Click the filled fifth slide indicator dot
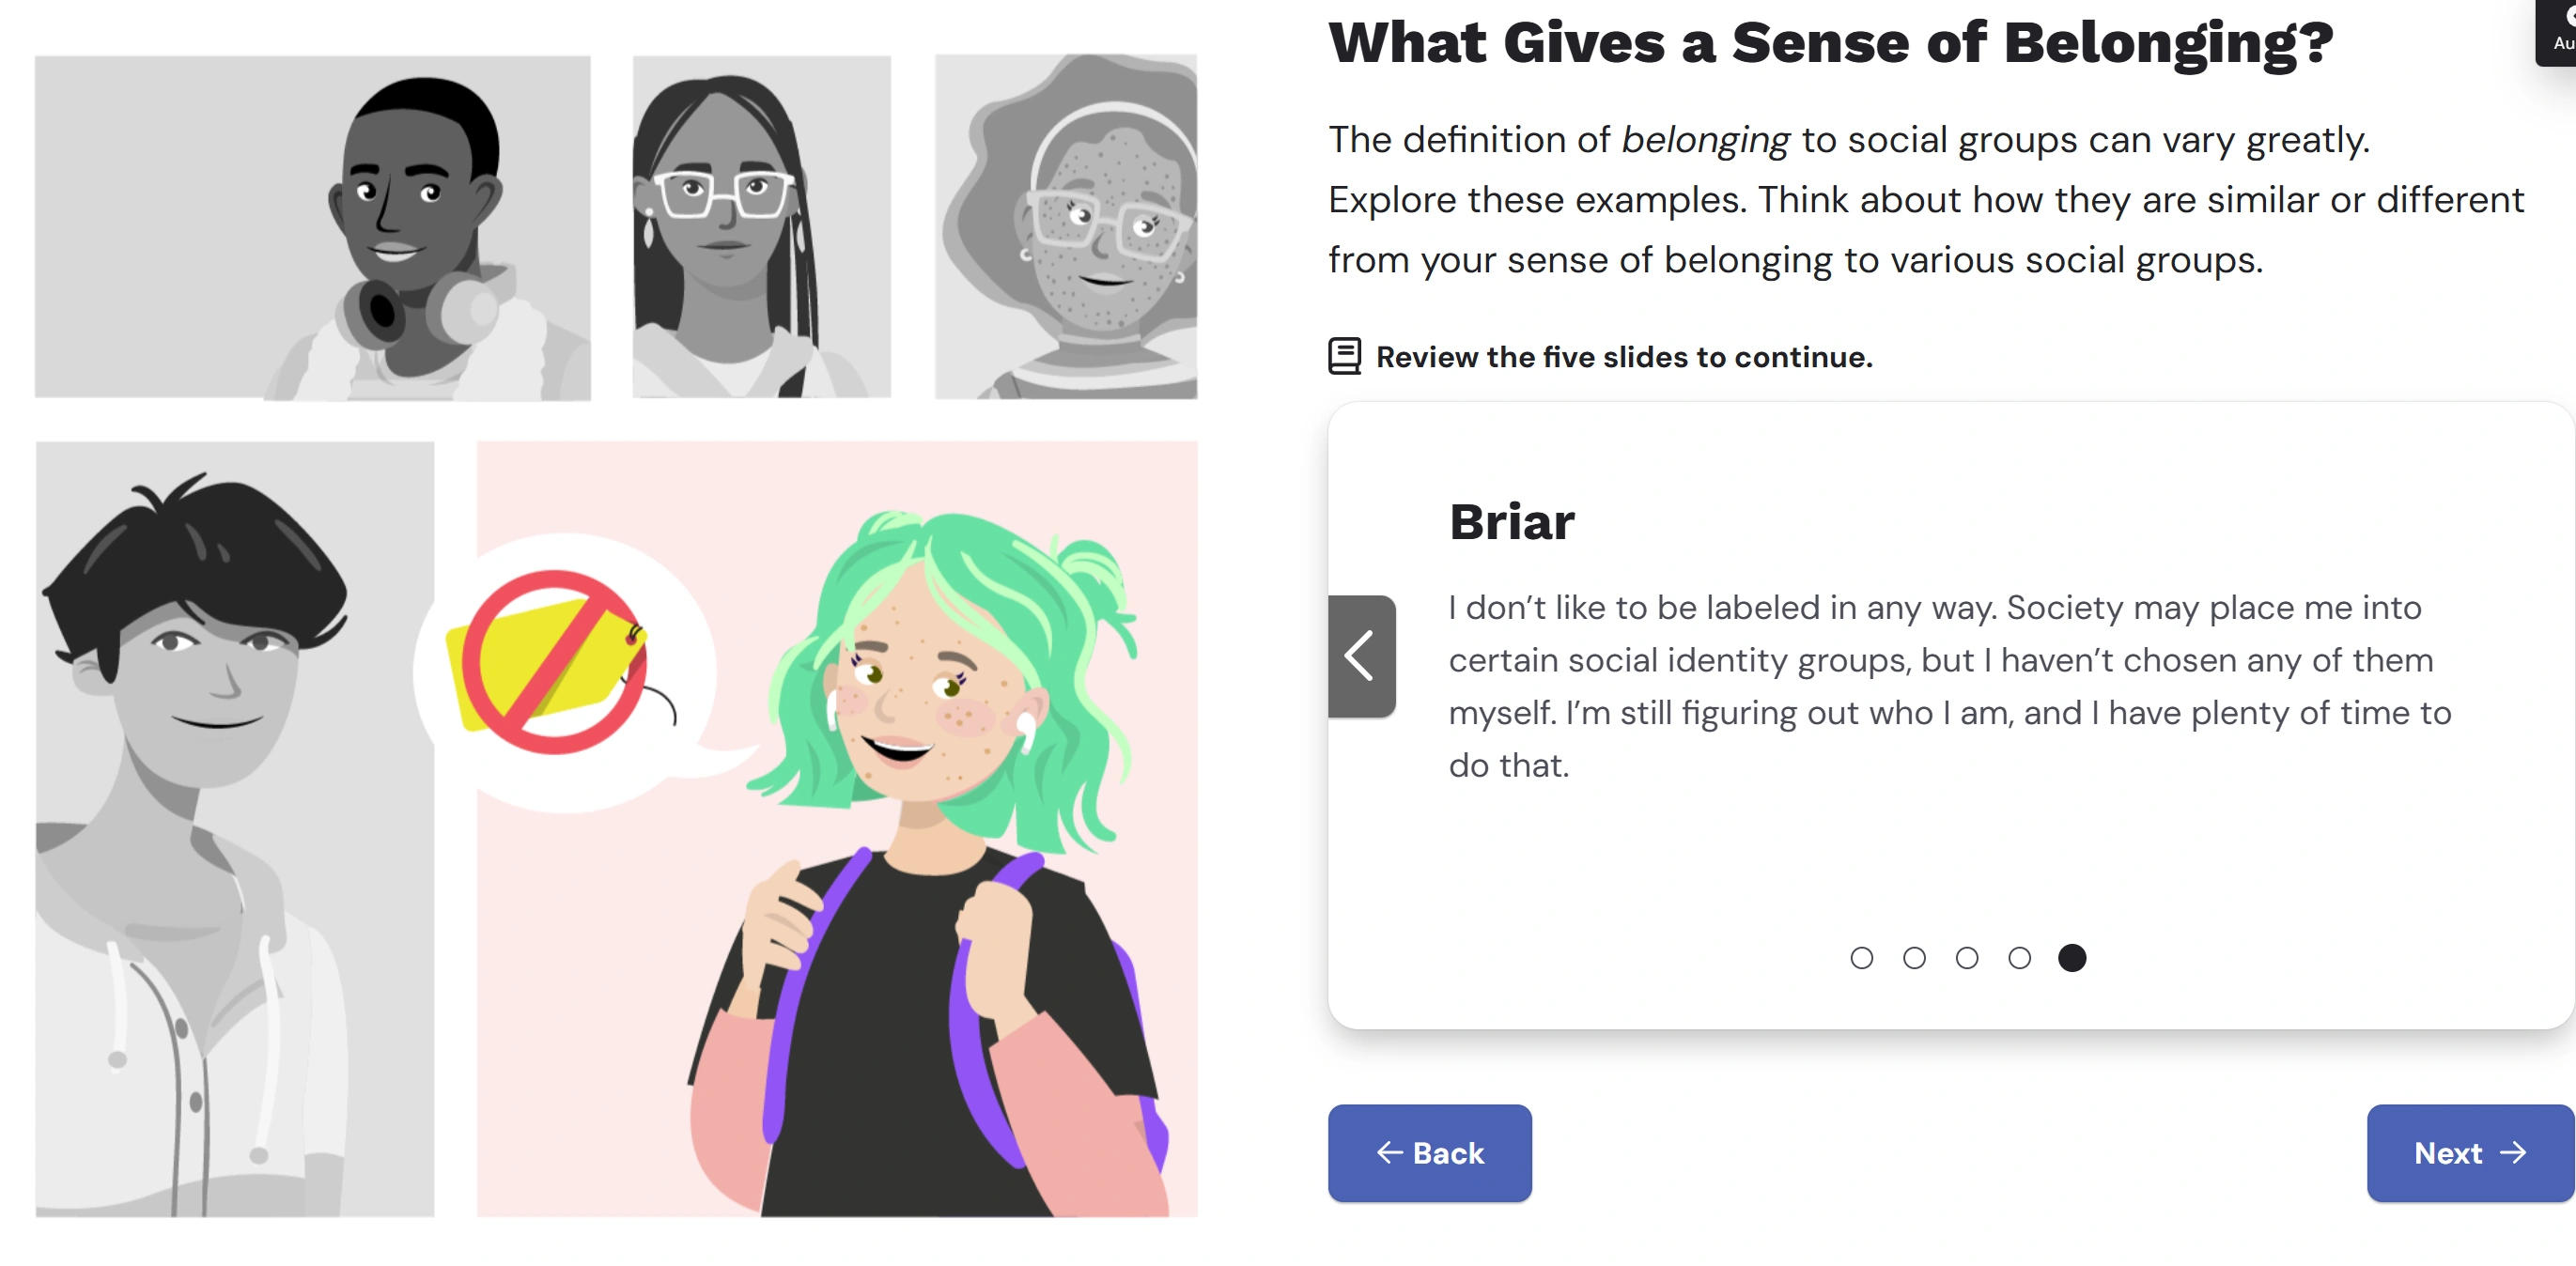The image size is (2576, 1266). click(x=2072, y=958)
